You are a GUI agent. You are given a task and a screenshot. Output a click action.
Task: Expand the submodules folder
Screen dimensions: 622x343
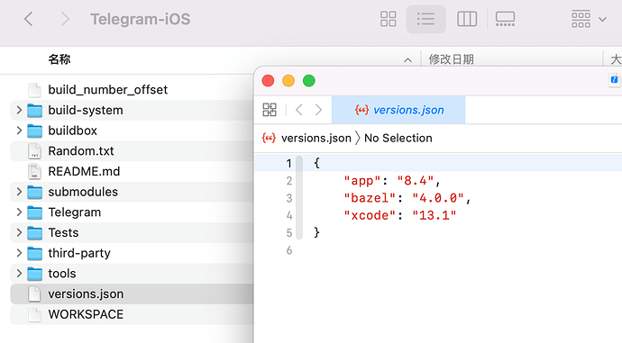pos(19,192)
